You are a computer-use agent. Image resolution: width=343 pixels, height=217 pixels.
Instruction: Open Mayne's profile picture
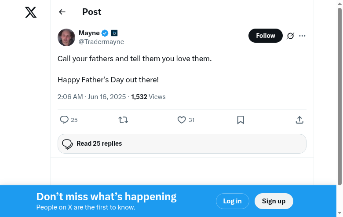66,37
